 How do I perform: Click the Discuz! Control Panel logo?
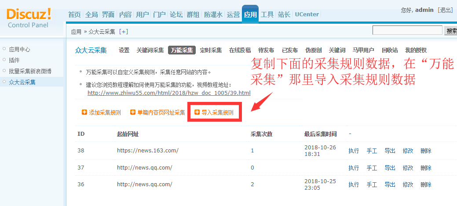click(29, 18)
